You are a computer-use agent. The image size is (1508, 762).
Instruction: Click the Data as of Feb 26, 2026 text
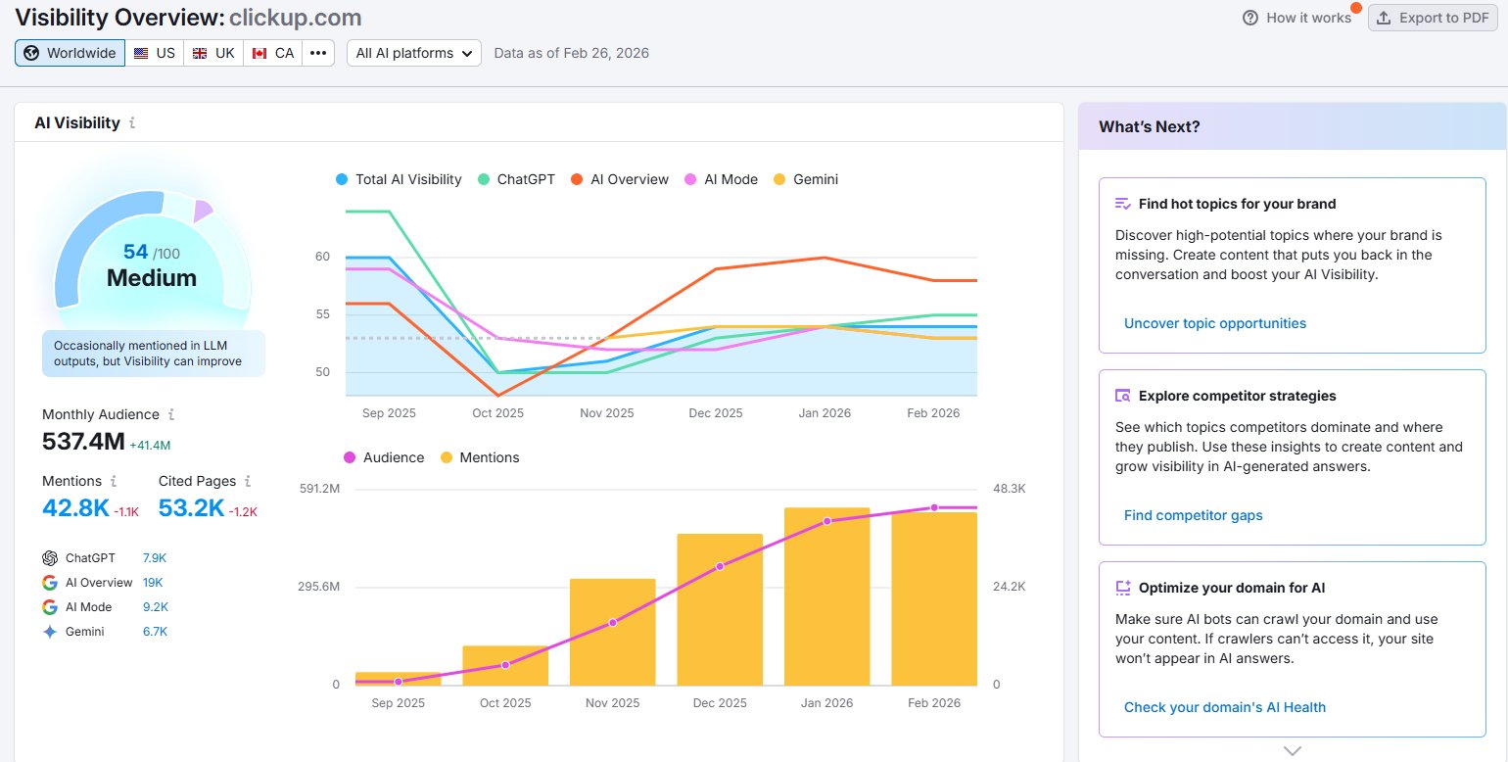tap(572, 53)
